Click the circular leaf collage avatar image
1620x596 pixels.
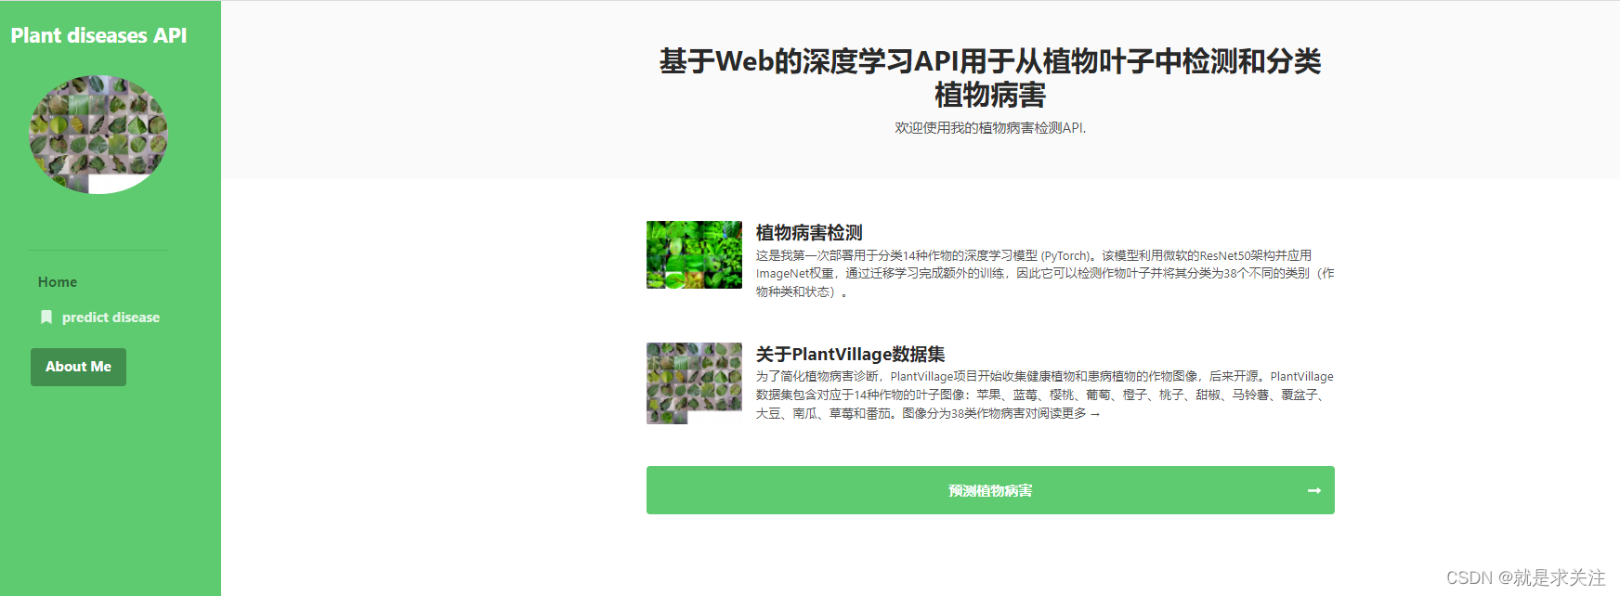tap(98, 135)
